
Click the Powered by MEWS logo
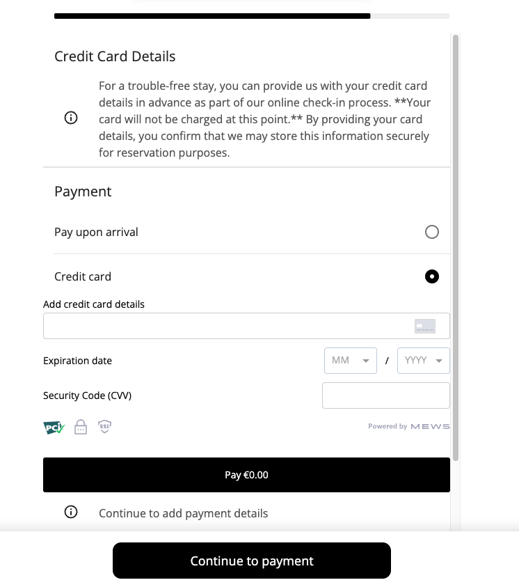point(409,426)
